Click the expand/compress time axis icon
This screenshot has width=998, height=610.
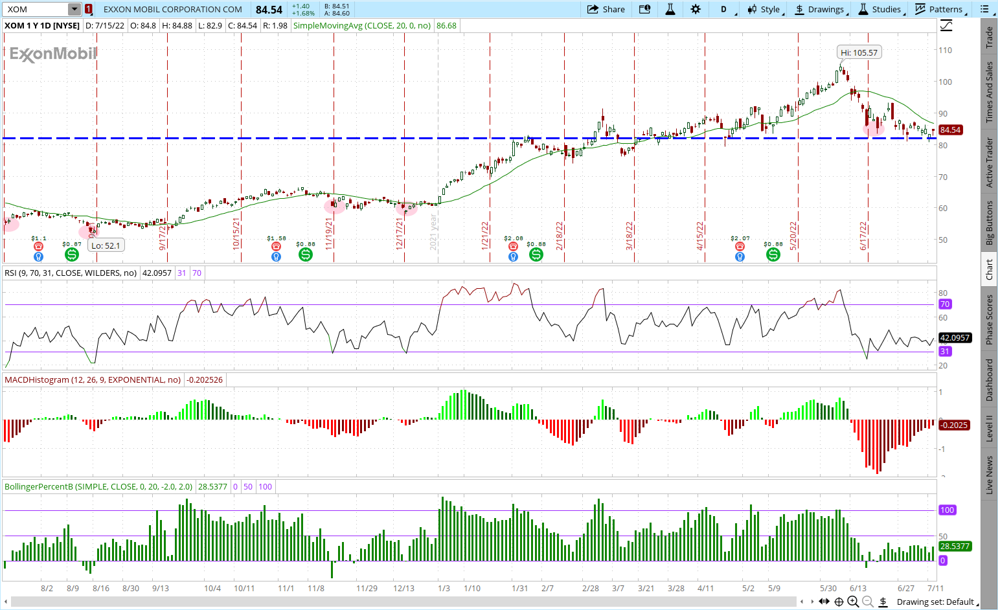[x=824, y=602]
